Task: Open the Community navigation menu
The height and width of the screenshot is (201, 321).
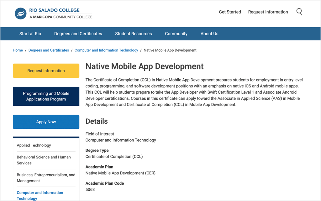Action: pyautogui.click(x=176, y=33)
